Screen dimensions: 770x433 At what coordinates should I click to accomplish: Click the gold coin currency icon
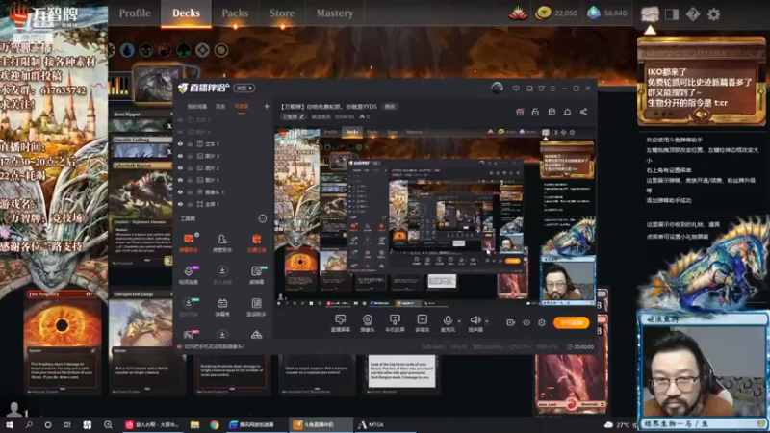[x=543, y=13]
